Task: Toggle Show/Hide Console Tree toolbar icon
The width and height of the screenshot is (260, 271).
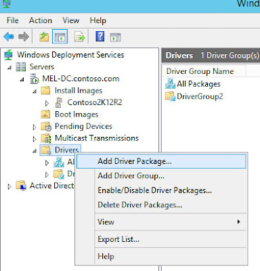Action: point(60,37)
